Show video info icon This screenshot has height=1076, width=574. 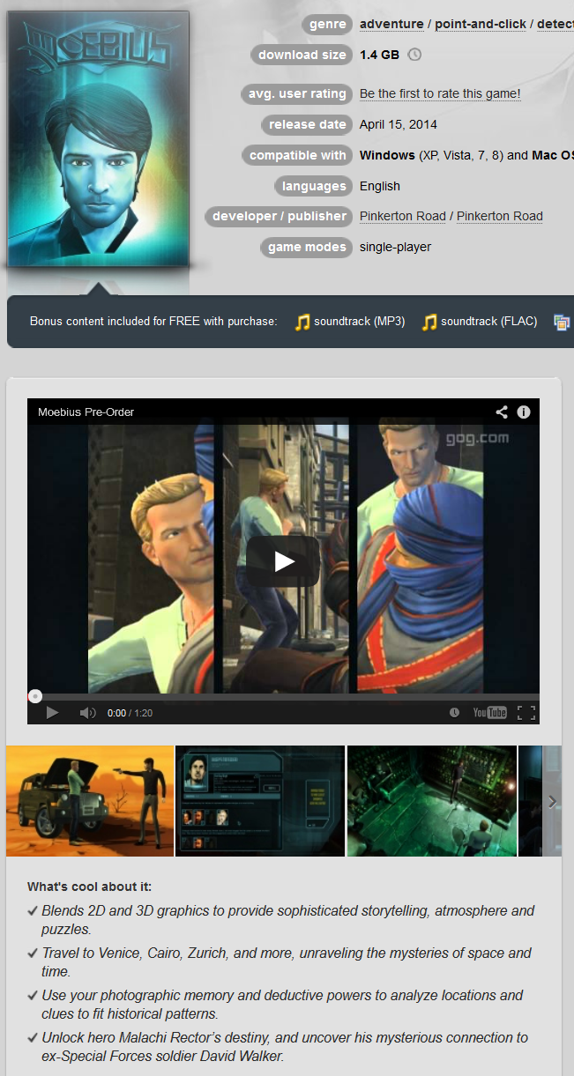[524, 412]
